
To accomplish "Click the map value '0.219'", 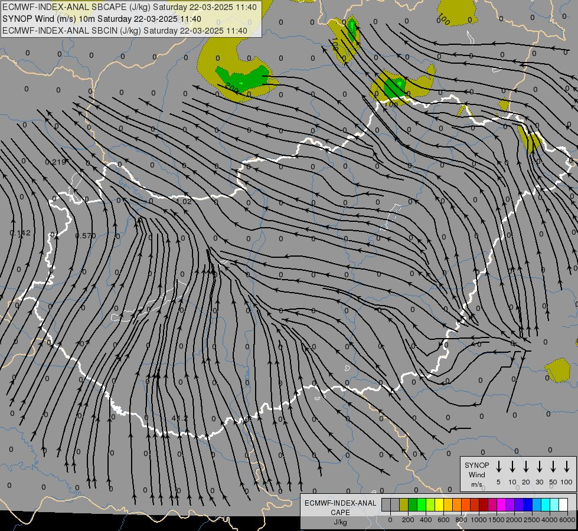I will click(x=55, y=162).
